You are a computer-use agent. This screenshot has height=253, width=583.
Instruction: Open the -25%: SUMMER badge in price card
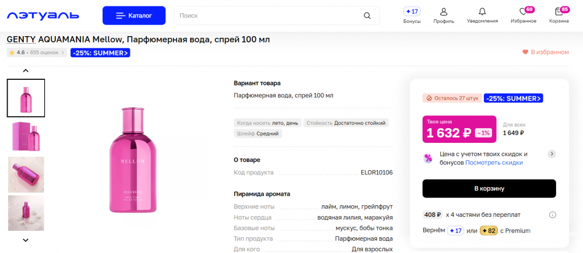pyautogui.click(x=513, y=99)
